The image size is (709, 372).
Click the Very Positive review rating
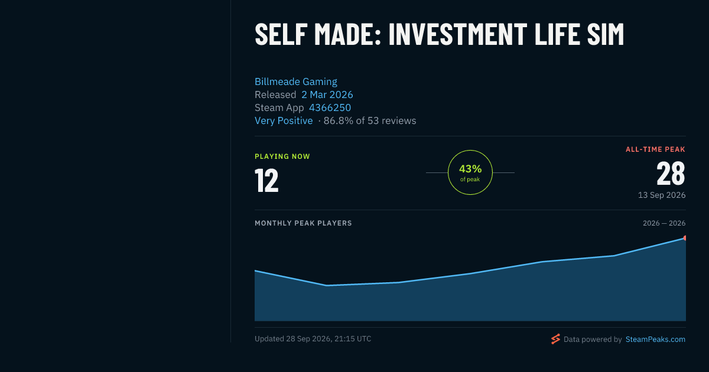[x=284, y=120]
